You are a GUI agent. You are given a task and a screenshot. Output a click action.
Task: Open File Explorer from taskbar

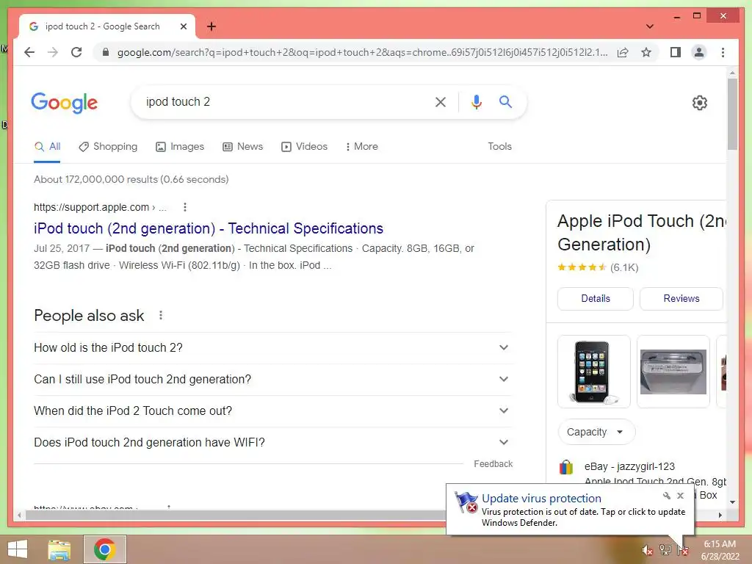(59, 549)
